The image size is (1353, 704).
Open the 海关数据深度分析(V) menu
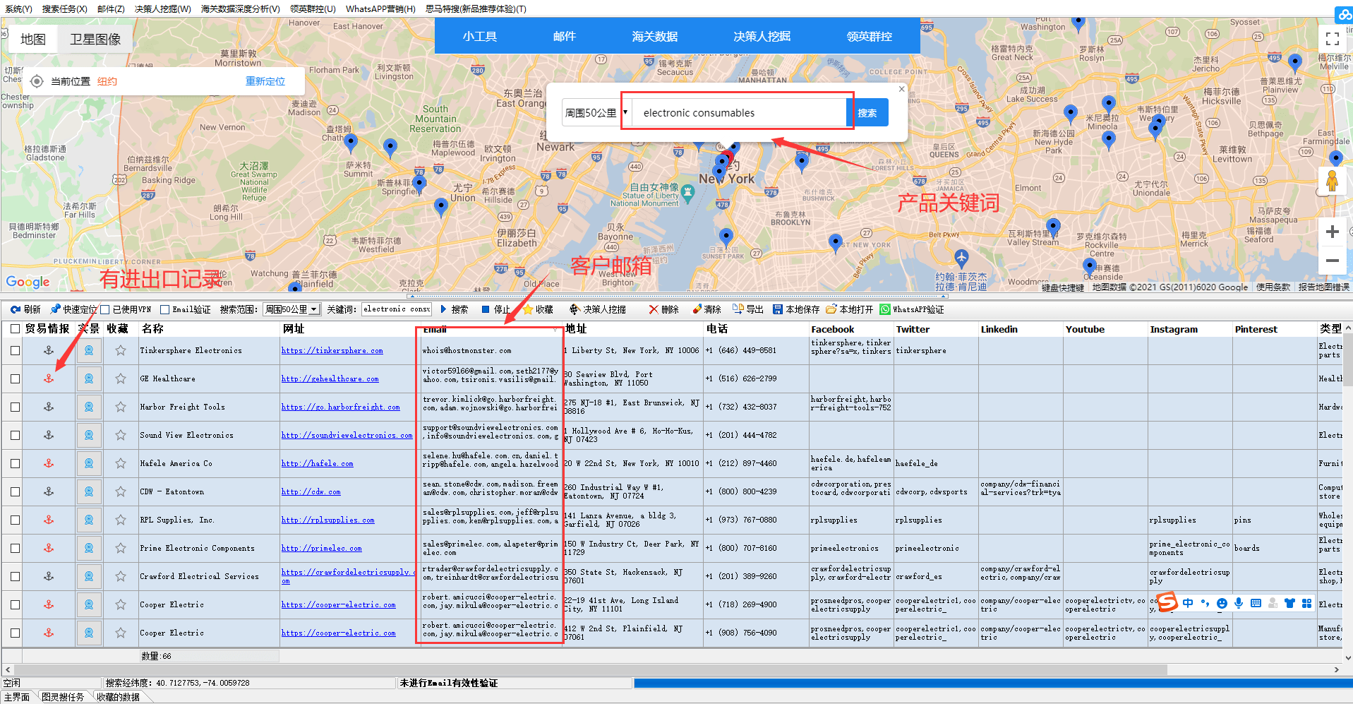[x=240, y=8]
